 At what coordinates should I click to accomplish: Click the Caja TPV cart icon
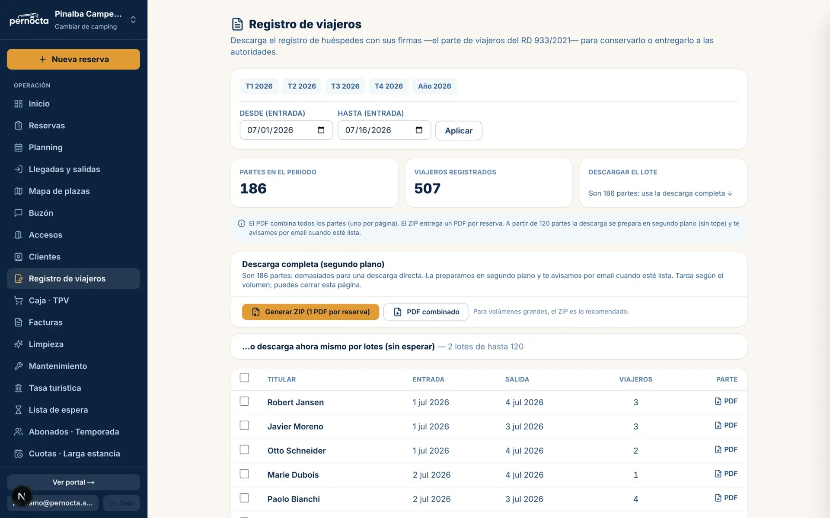pyautogui.click(x=18, y=300)
